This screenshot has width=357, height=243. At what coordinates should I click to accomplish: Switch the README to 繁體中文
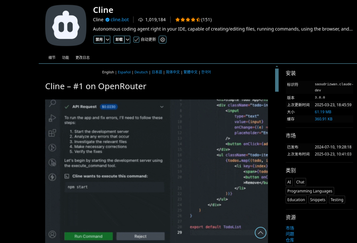click(x=191, y=72)
